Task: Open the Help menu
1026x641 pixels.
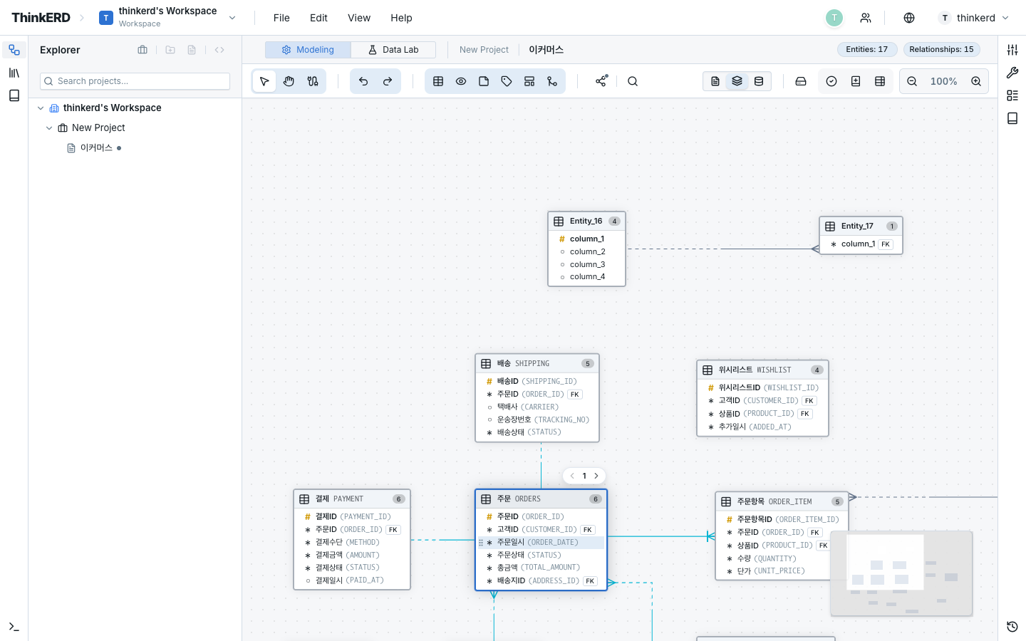Action: [401, 18]
